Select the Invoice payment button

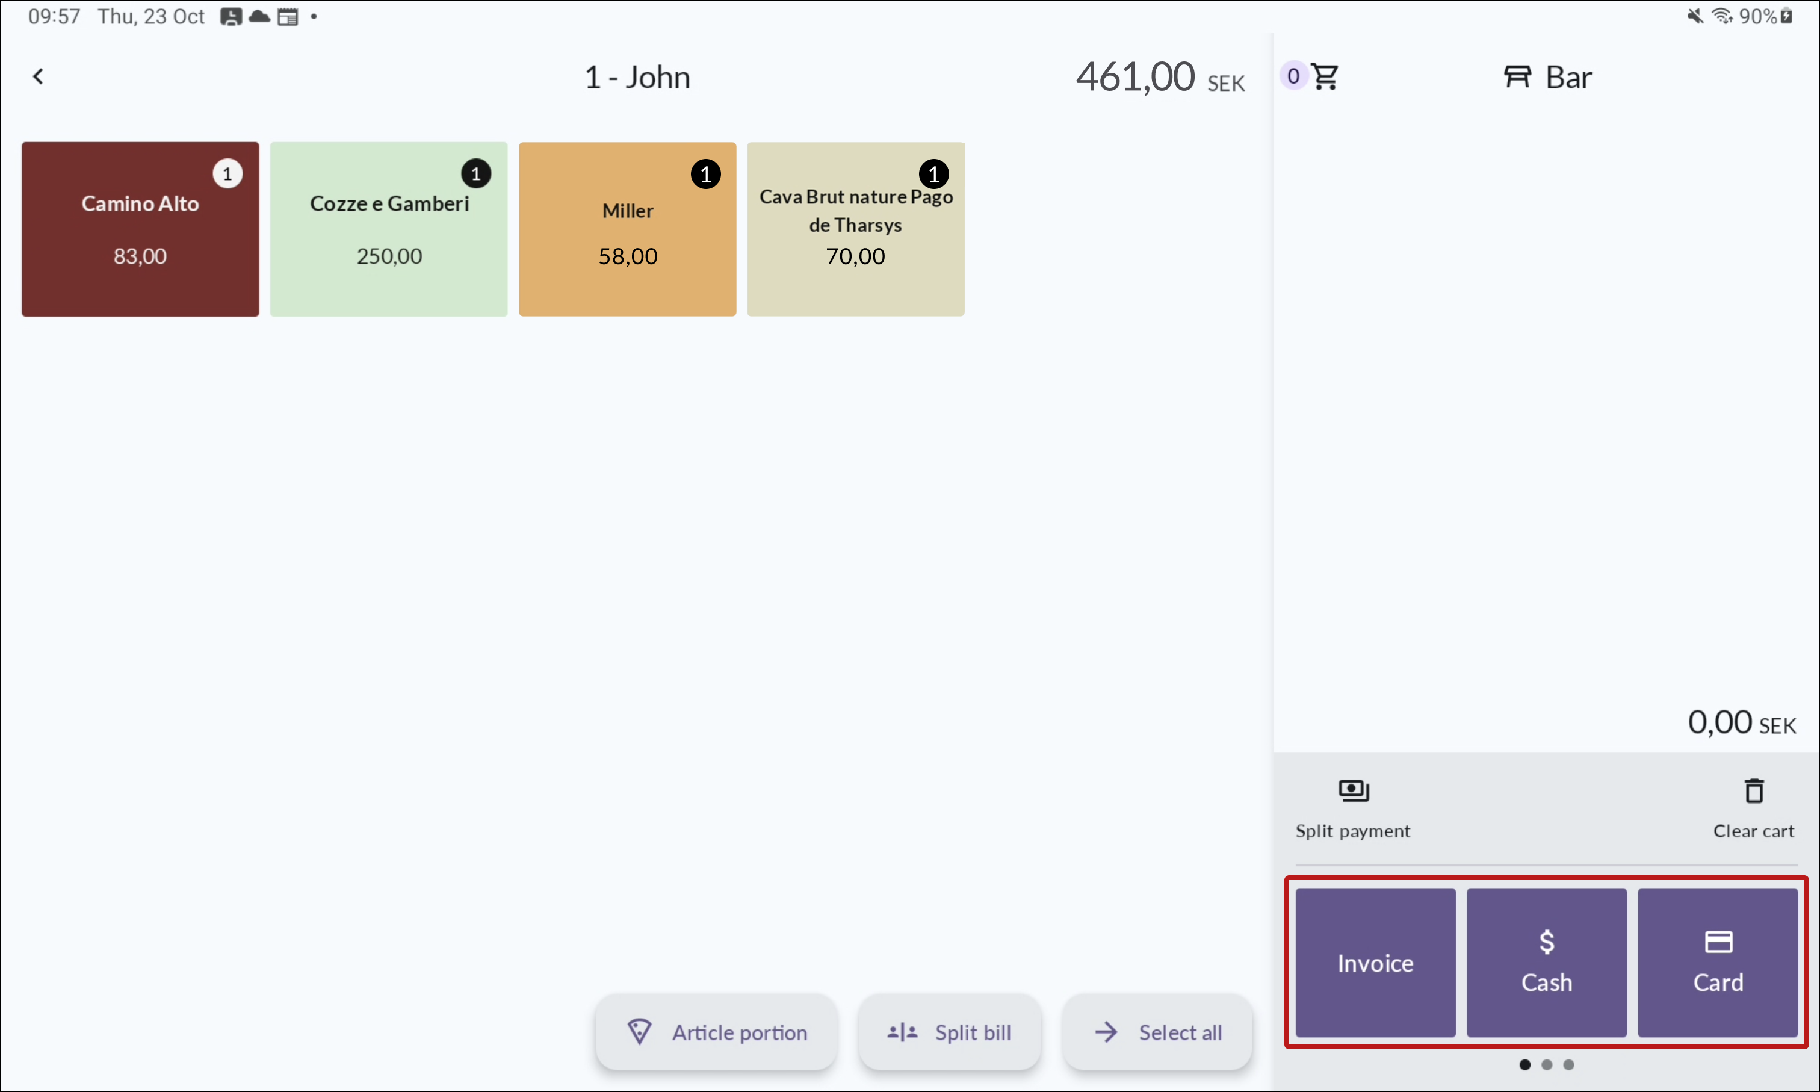pyautogui.click(x=1375, y=962)
